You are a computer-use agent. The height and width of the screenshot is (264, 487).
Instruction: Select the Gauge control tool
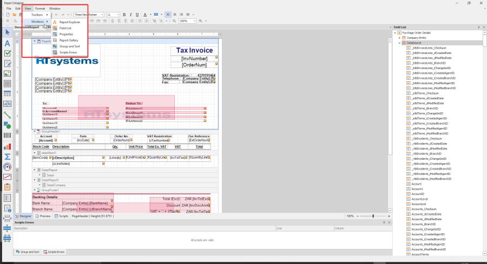pos(8,166)
